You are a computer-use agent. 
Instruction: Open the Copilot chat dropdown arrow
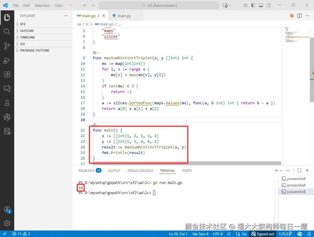point(230,5)
